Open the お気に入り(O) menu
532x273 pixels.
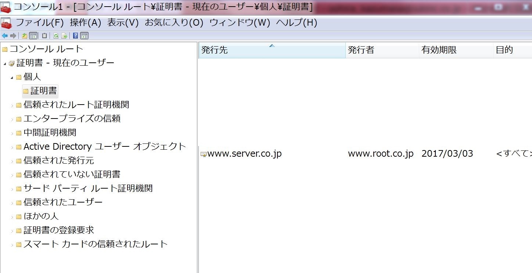click(x=174, y=23)
